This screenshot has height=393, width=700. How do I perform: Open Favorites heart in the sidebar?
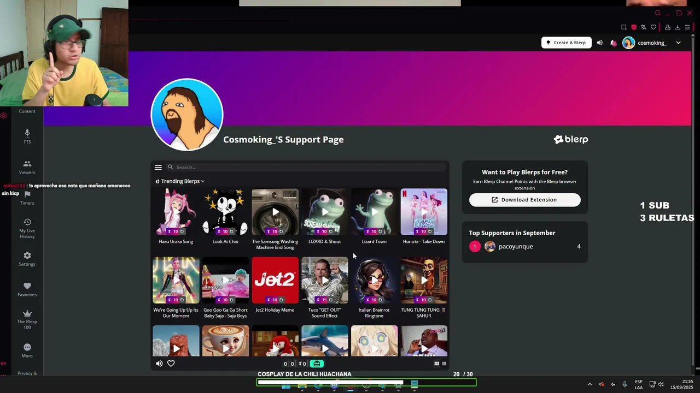pyautogui.click(x=27, y=289)
